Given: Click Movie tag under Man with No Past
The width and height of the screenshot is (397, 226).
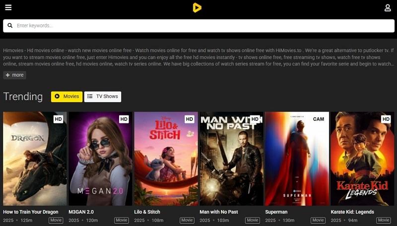Looking at the screenshot, I should click(253, 220).
